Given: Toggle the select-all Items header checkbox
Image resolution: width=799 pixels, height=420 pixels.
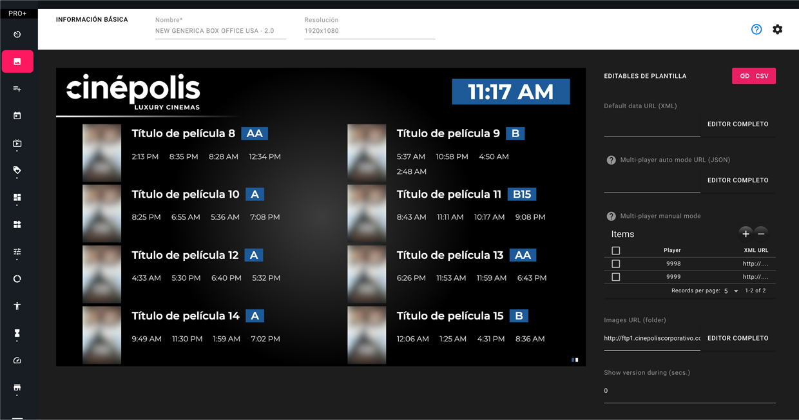Looking at the screenshot, I should [x=616, y=251].
